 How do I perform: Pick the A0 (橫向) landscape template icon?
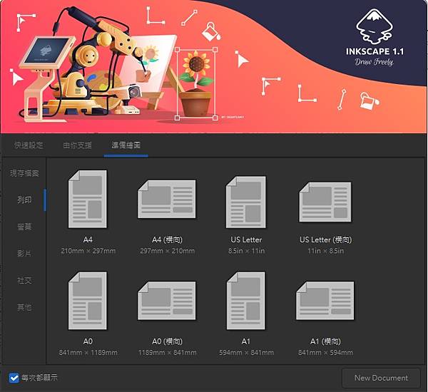point(167,300)
